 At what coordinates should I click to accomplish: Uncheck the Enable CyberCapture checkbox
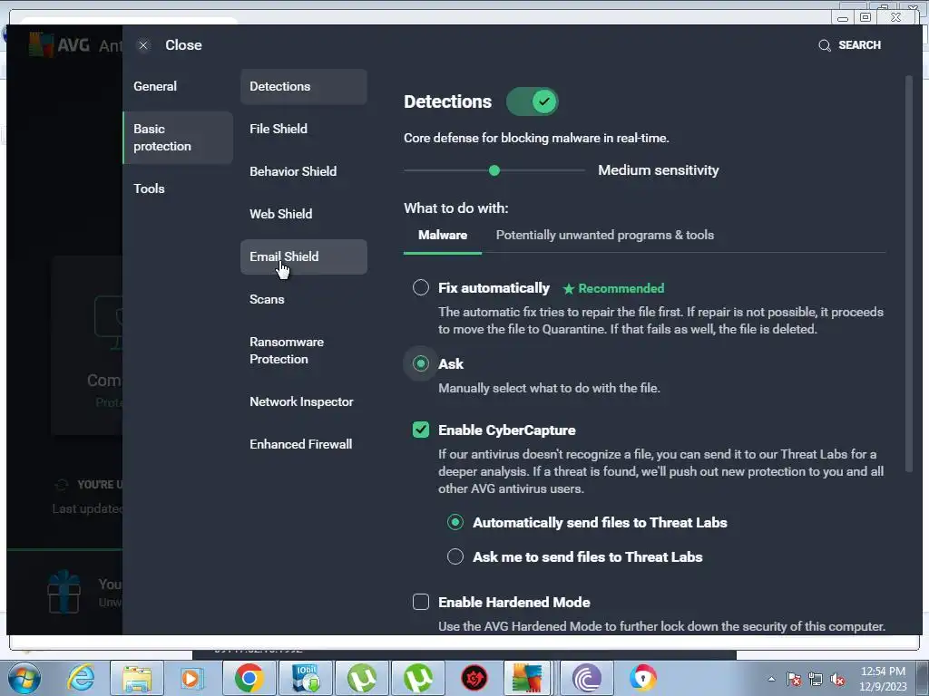[x=421, y=430]
